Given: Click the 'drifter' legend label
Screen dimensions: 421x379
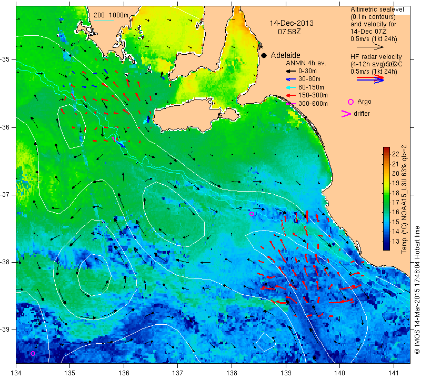Looking at the screenshot, I should tap(362, 114).
